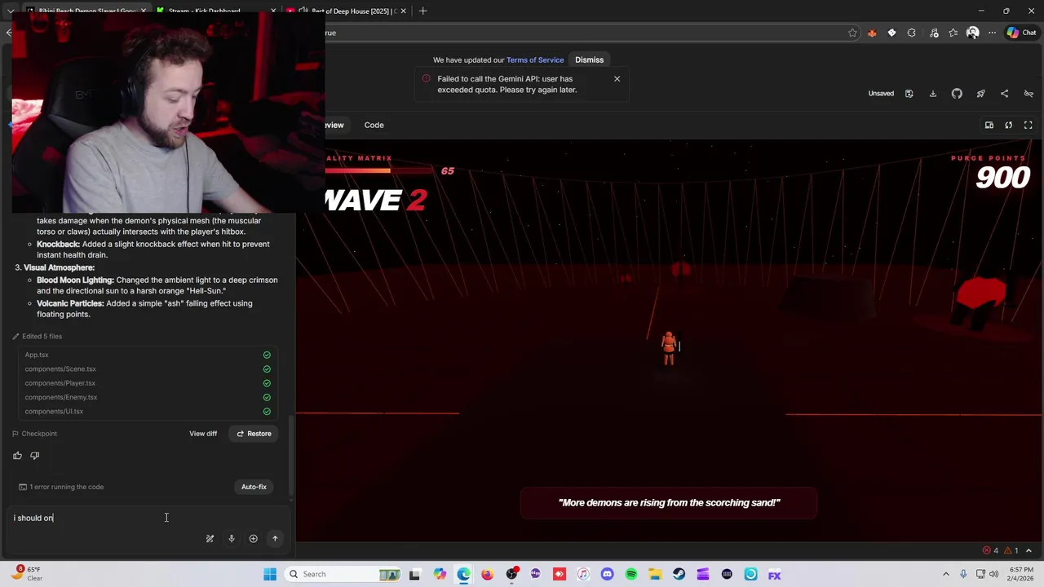Screen dimensions: 1044x587
Task: Show hidden system tray icons chevron
Action: [946, 574]
